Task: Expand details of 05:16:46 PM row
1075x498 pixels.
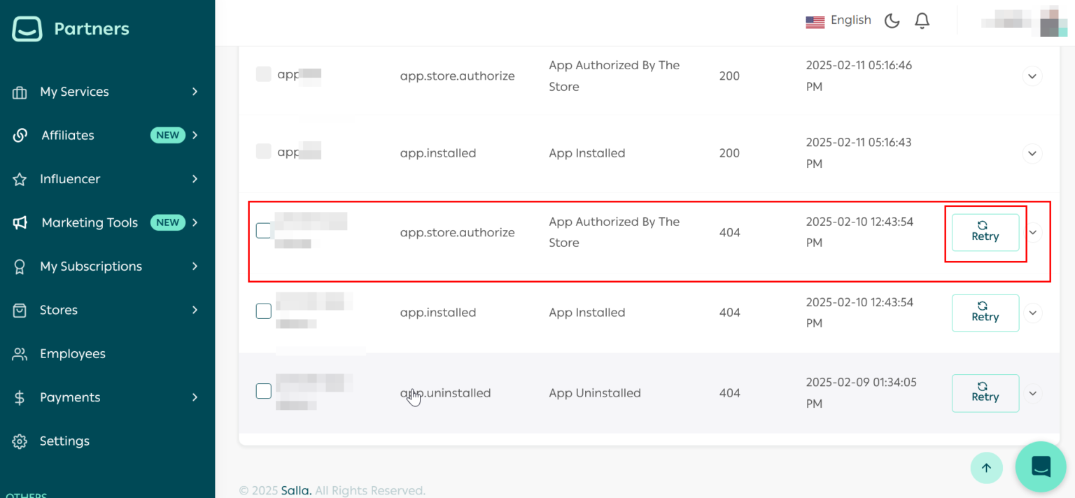Action: pyautogui.click(x=1032, y=76)
